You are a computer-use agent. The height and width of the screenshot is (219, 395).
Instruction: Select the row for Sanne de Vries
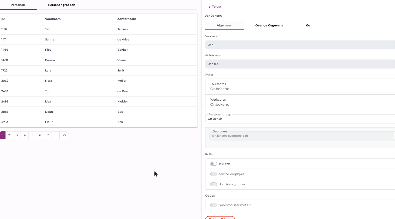(99, 39)
